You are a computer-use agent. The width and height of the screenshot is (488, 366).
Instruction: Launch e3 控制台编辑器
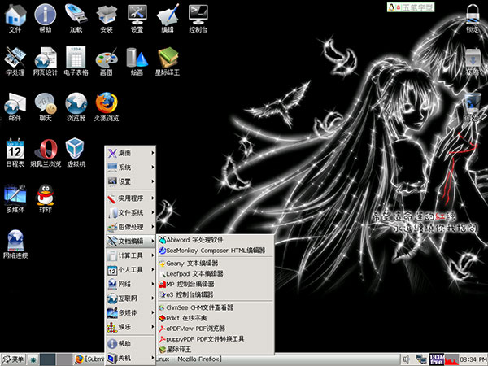[x=216, y=294]
